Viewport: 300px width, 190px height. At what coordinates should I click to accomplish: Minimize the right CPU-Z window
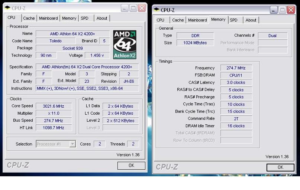pyautogui.click(x=273, y=10)
